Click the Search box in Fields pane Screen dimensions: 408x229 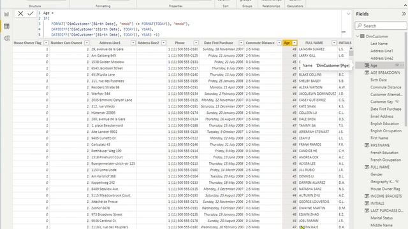pos(381,25)
